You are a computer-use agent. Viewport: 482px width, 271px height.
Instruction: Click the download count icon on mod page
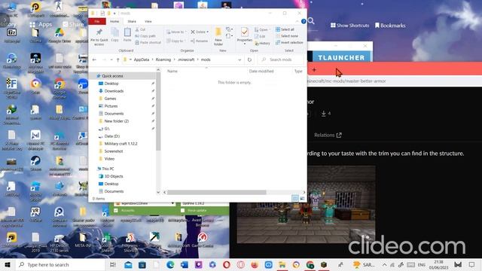coord(323,114)
